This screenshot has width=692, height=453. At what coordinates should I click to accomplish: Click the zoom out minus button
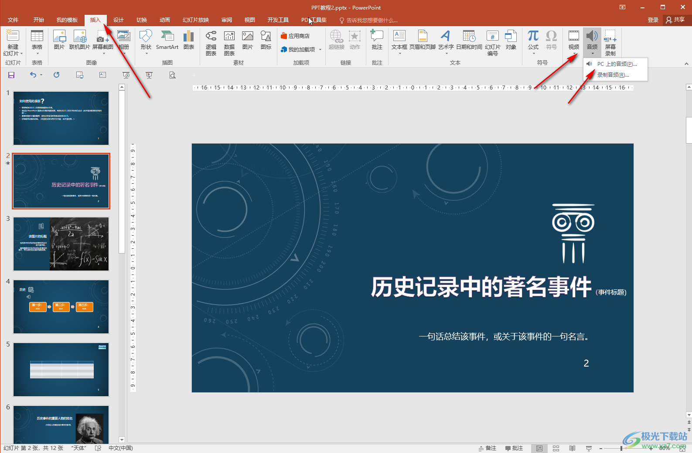[601, 448]
